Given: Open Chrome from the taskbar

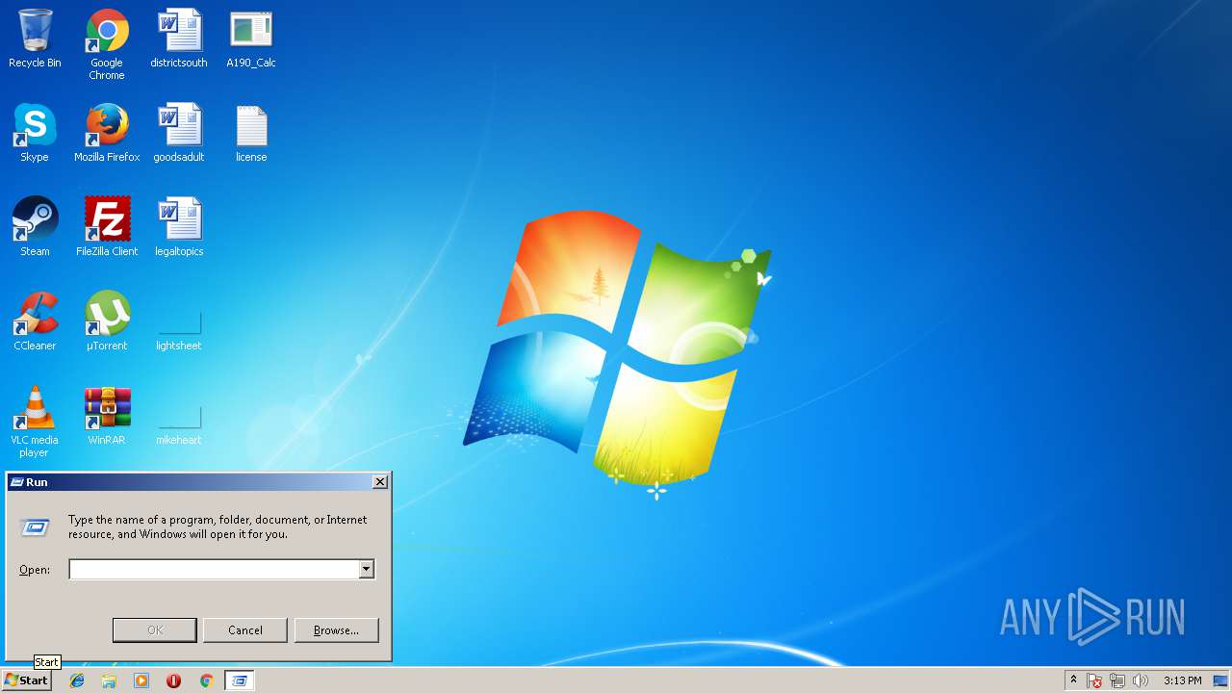Looking at the screenshot, I should (206, 680).
